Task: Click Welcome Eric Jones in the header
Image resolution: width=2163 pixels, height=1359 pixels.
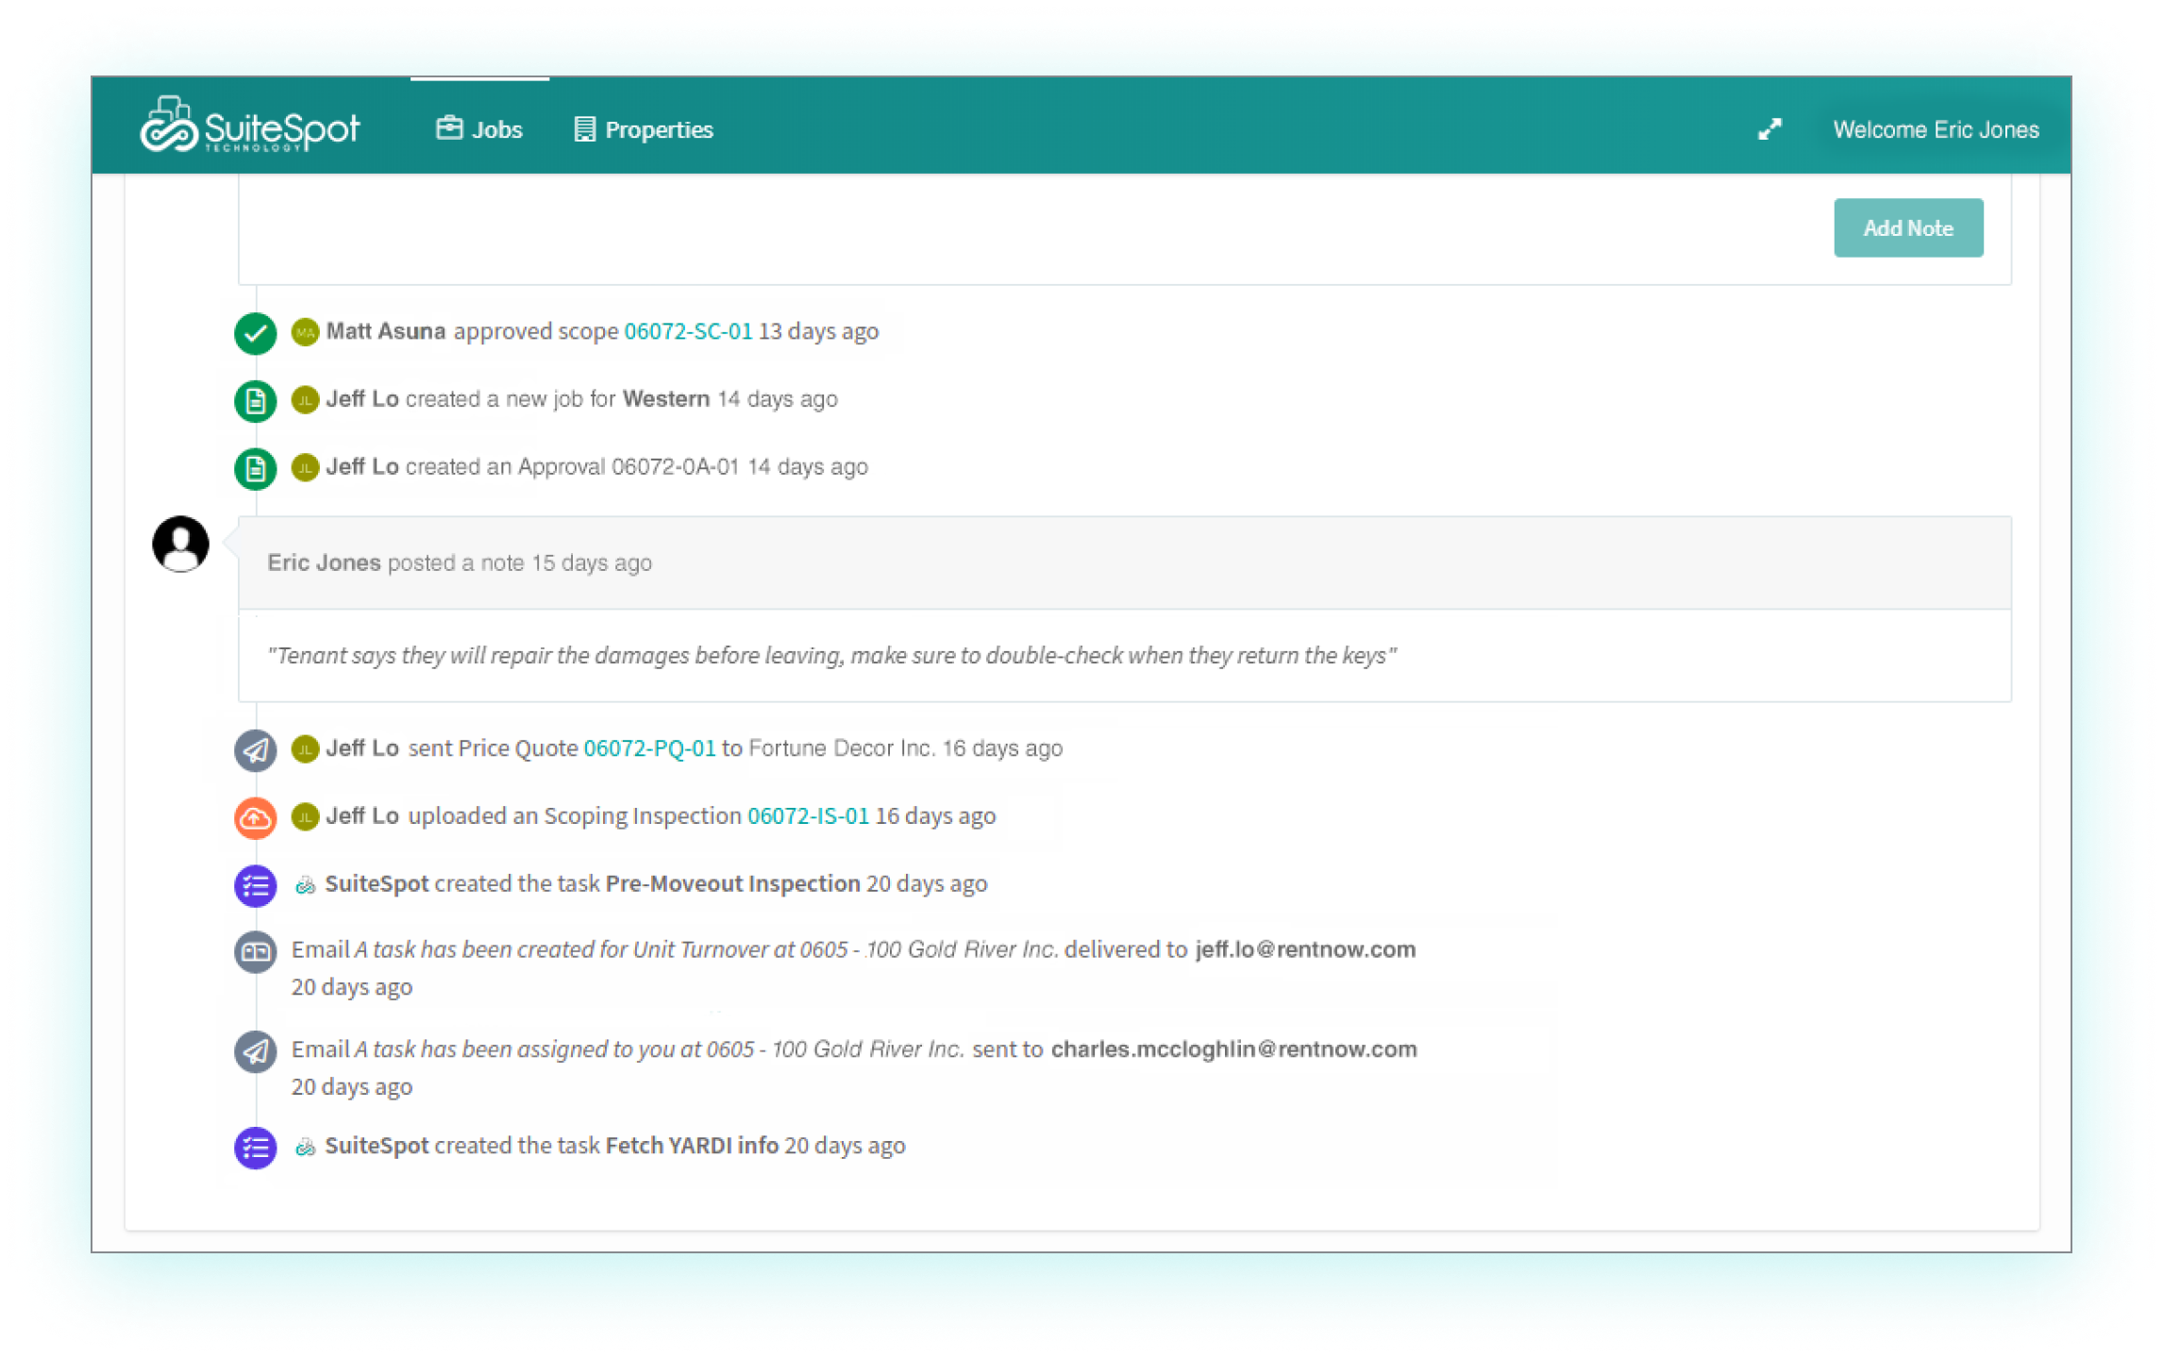Action: pyautogui.click(x=1936, y=129)
